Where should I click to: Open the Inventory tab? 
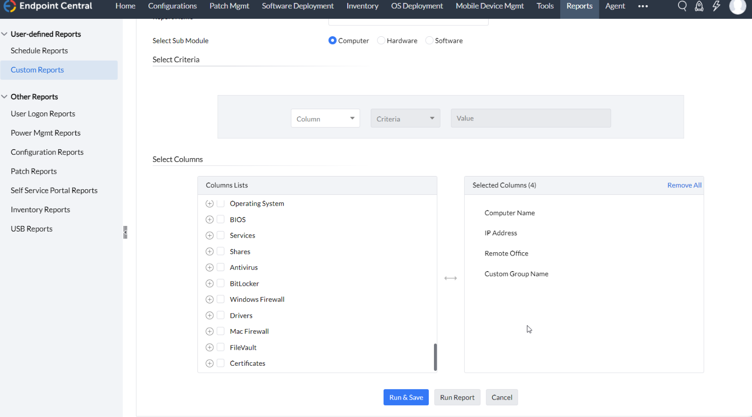[362, 6]
